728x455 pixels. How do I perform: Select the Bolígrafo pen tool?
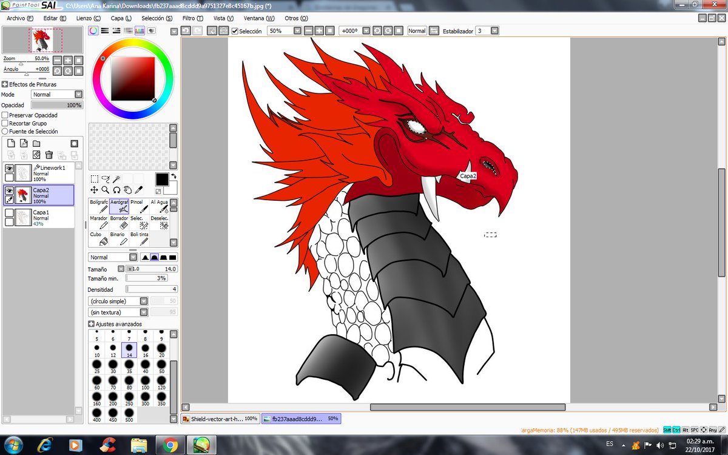[x=99, y=206]
